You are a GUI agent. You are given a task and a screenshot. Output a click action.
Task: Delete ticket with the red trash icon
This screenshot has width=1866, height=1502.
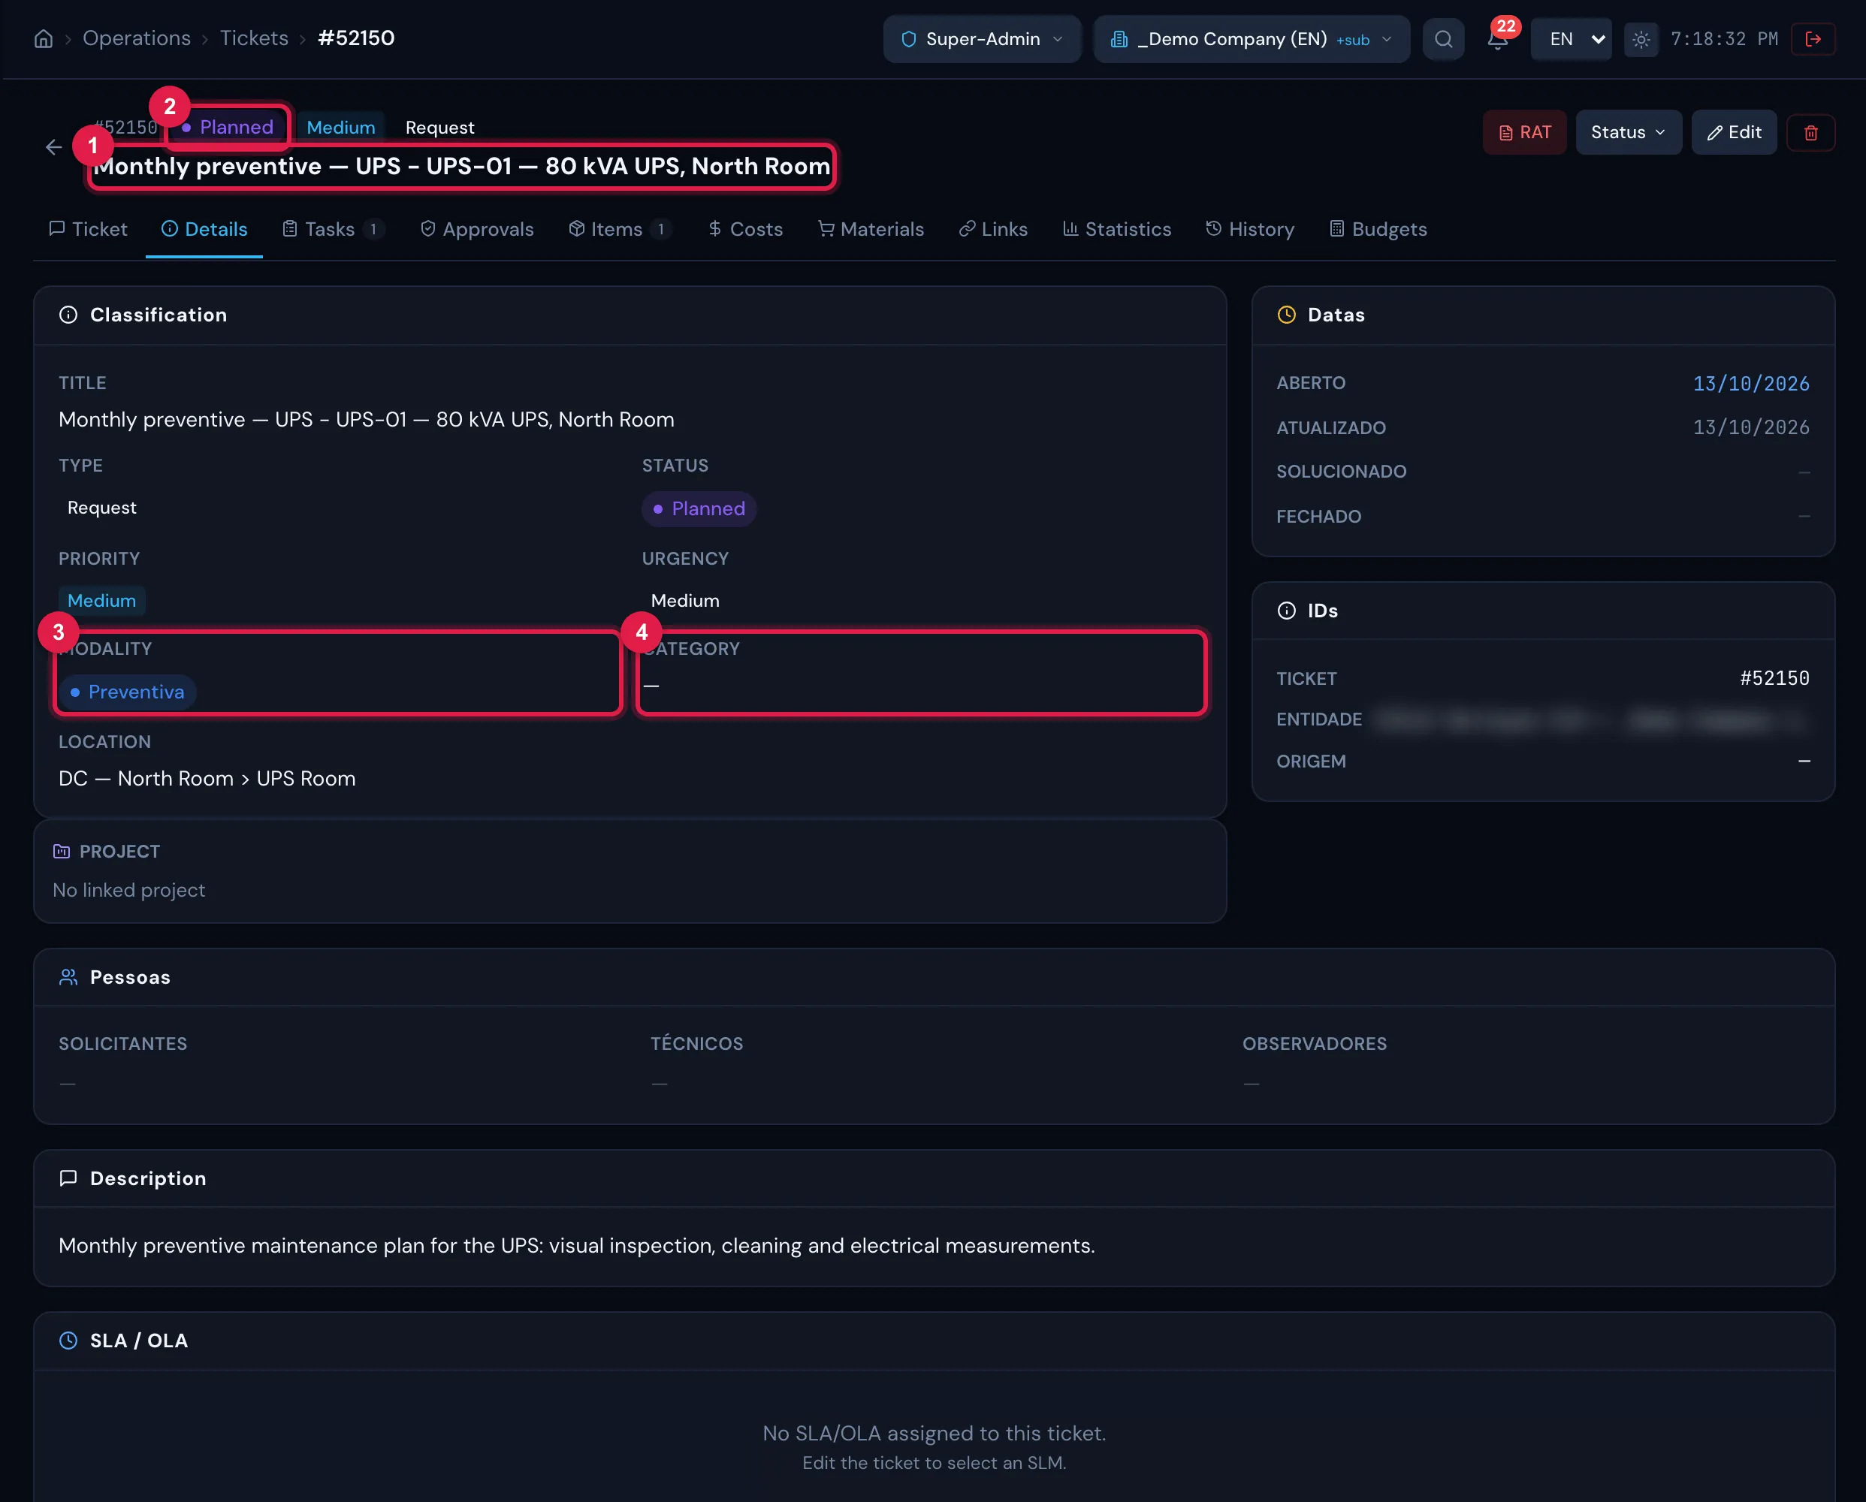(x=1810, y=132)
